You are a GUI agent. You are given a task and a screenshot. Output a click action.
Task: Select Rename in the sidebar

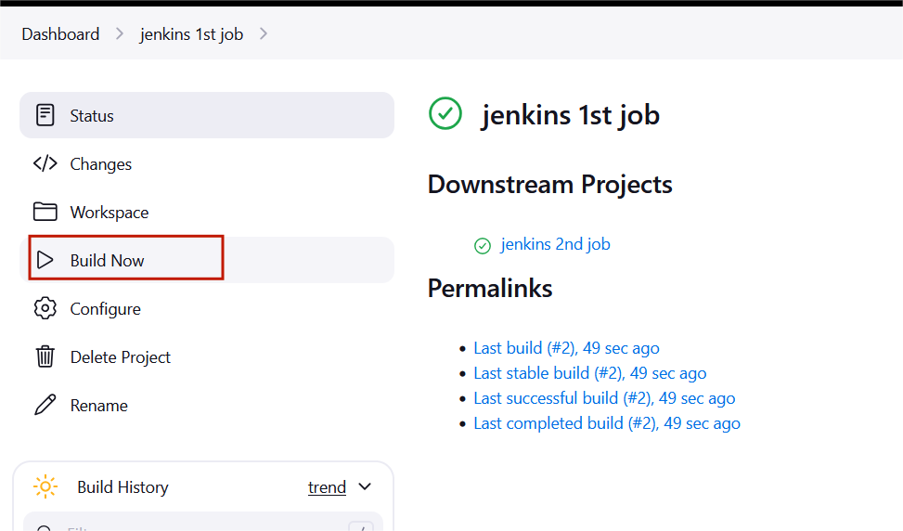(x=207, y=405)
